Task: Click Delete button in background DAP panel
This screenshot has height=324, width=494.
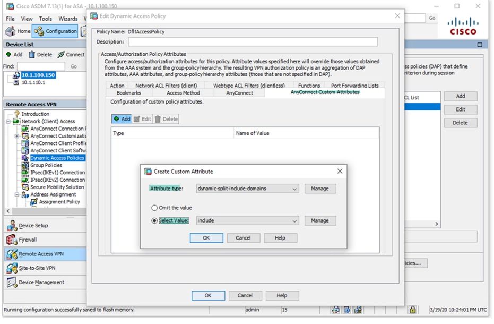Action: pyautogui.click(x=461, y=123)
